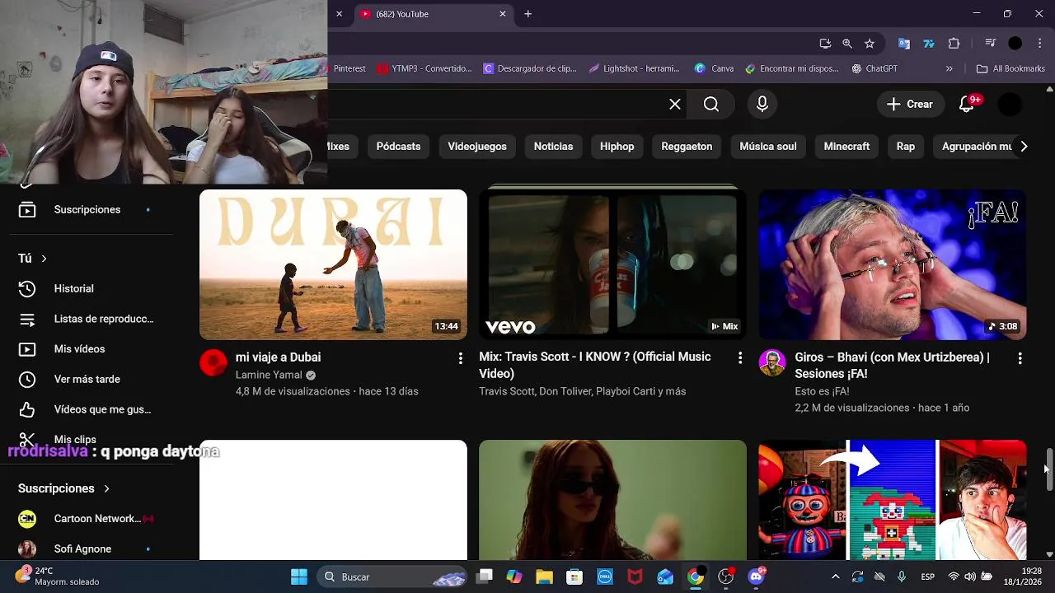Viewport: 1055px width, 593px height.
Task: Open Task View on the taskbar
Action: (x=484, y=577)
